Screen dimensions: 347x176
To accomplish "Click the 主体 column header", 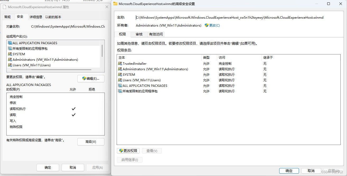I will (x=159, y=57).
